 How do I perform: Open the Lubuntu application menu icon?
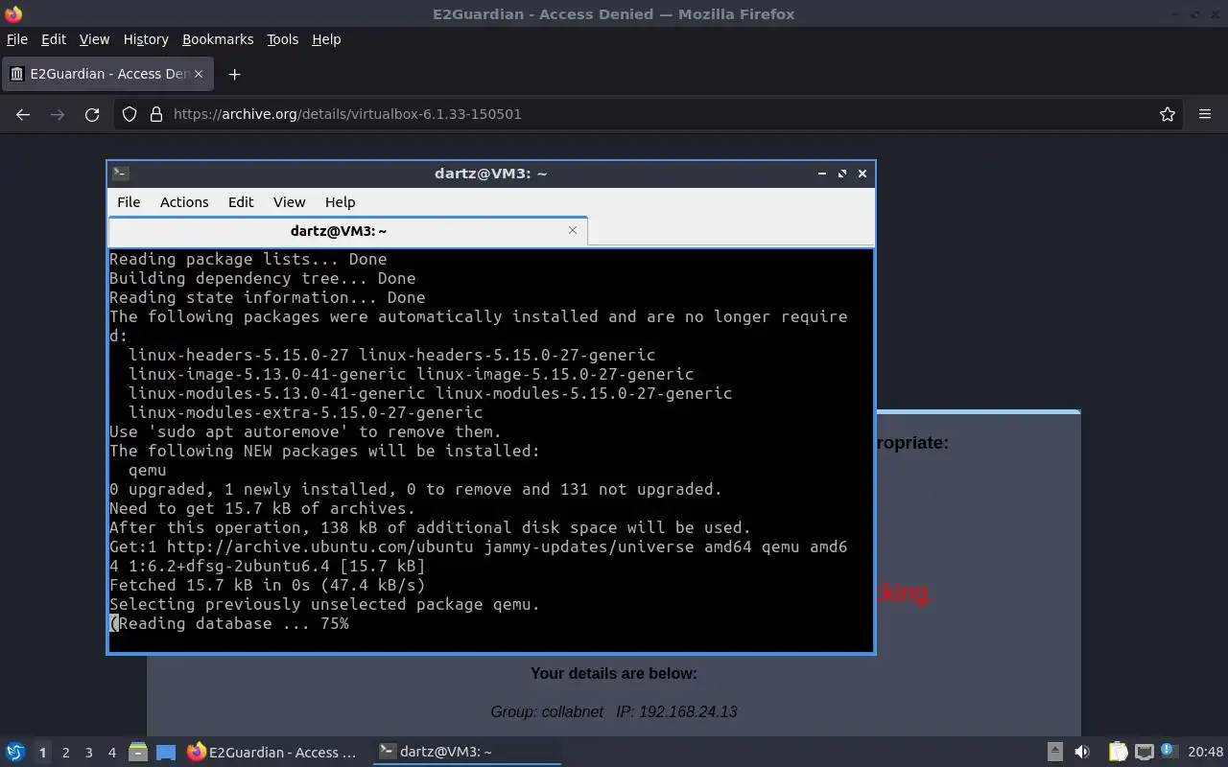click(x=14, y=752)
